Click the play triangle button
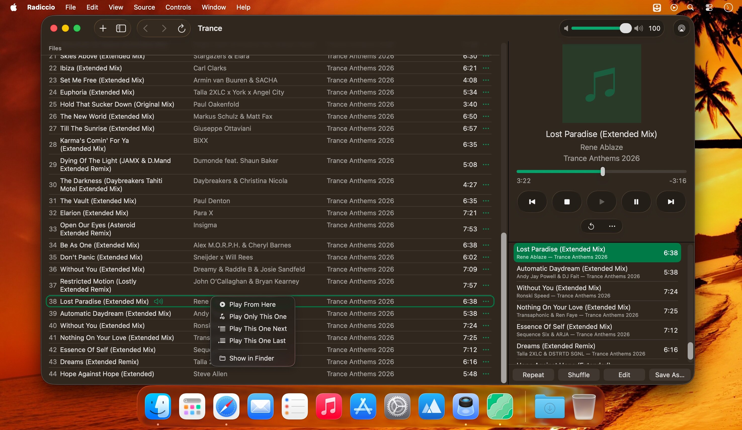The width and height of the screenshot is (742, 430). [602, 202]
